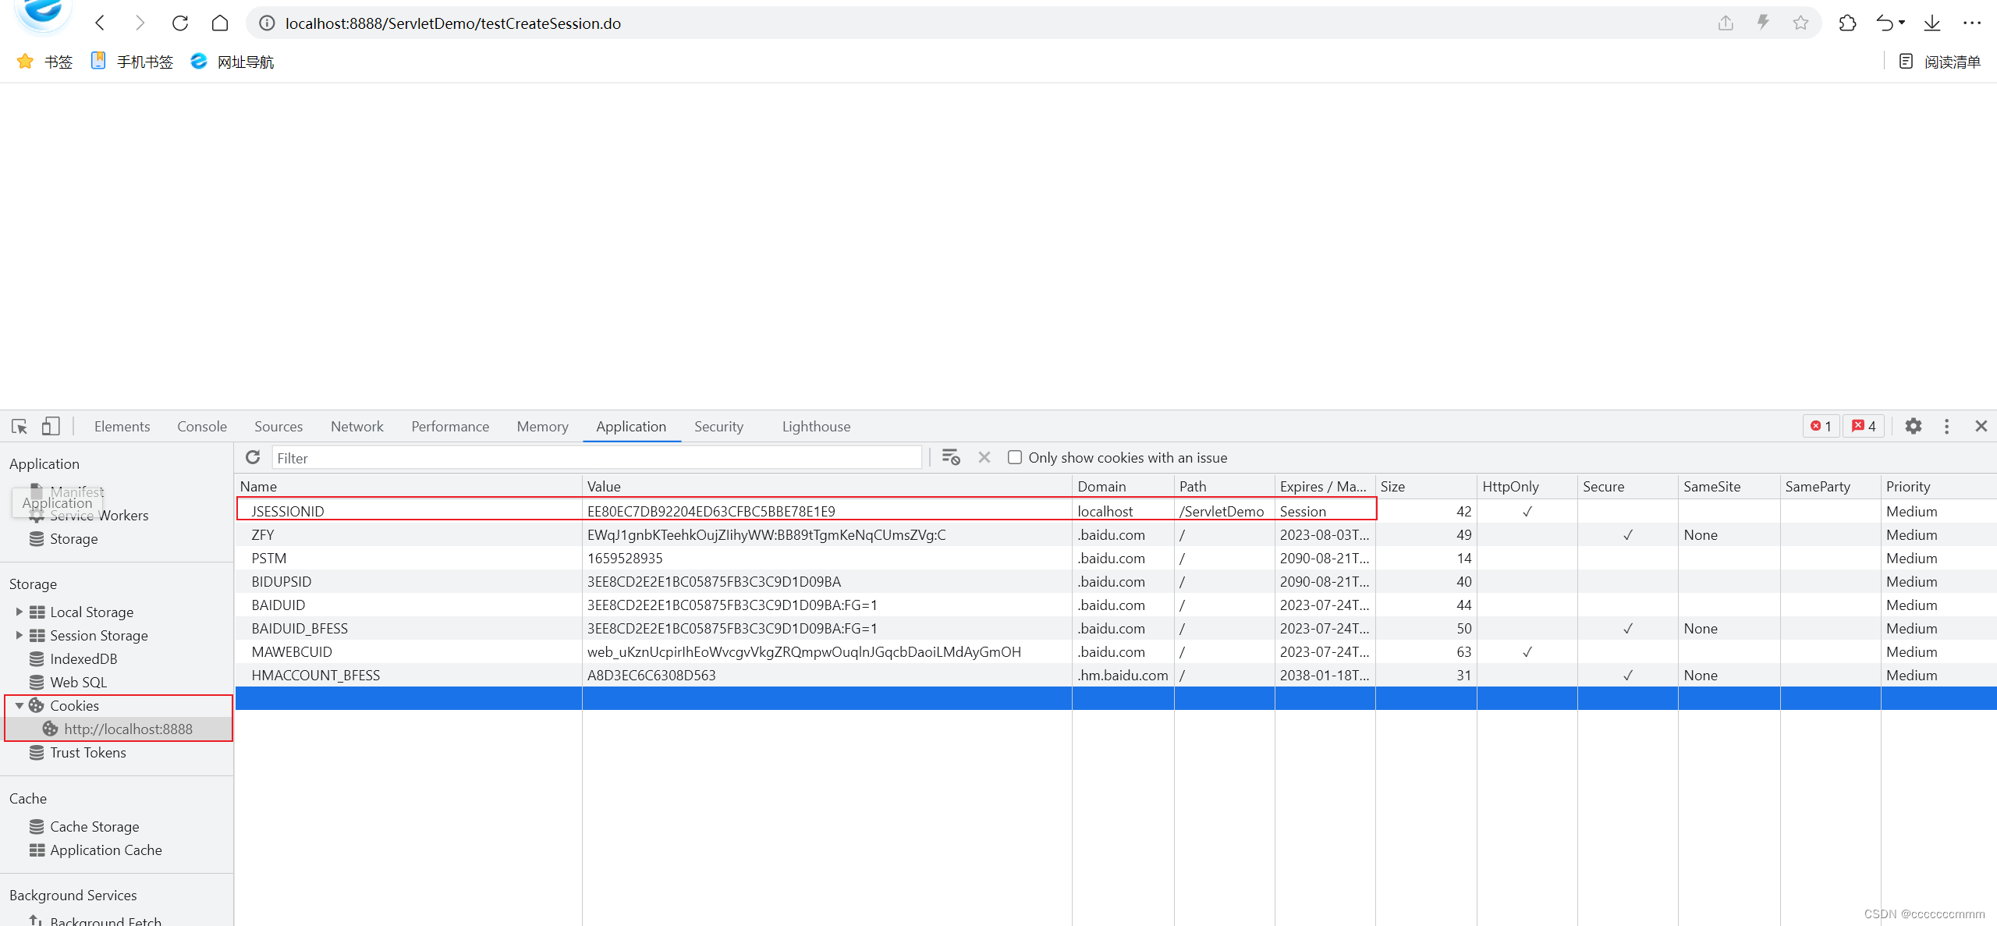Viewport: 1997px width, 926px height.
Task: Expand the Local Storage tree node
Action: pyautogui.click(x=20, y=612)
